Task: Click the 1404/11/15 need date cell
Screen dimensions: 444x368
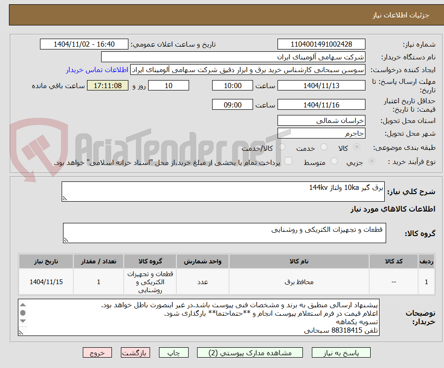Action: (x=46, y=282)
